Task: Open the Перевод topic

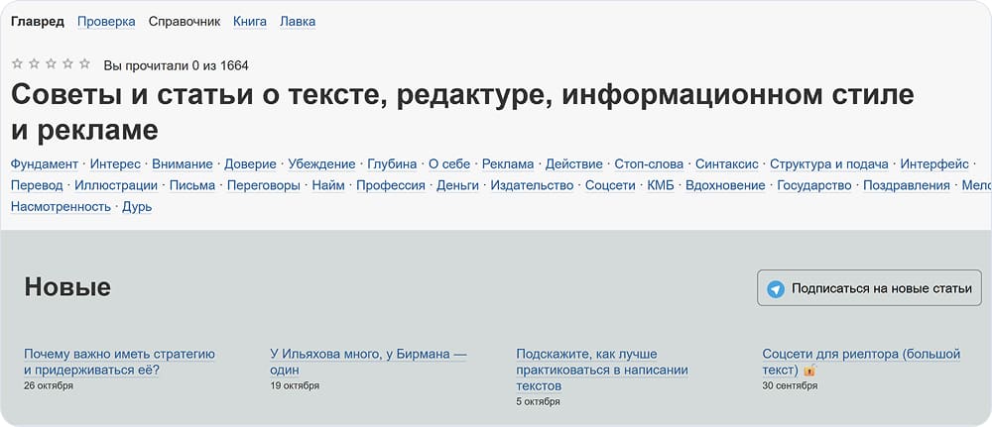Action: point(37,185)
